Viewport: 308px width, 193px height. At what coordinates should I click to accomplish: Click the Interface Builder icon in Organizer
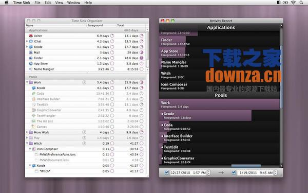coord(34,99)
